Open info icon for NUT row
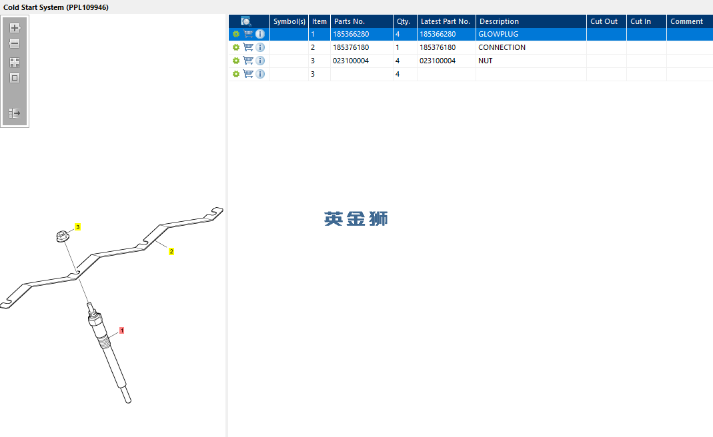 pyautogui.click(x=260, y=61)
